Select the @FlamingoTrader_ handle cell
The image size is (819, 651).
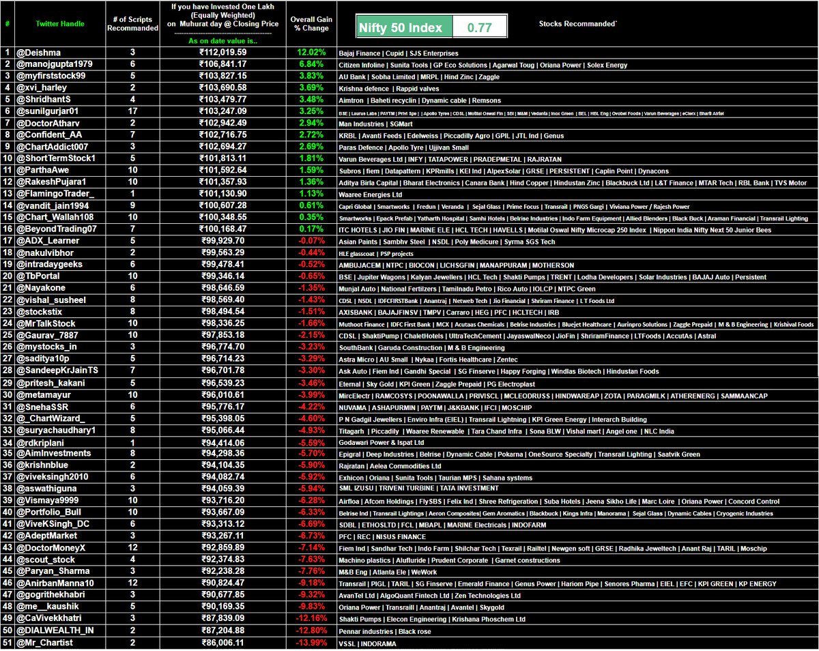click(60, 194)
